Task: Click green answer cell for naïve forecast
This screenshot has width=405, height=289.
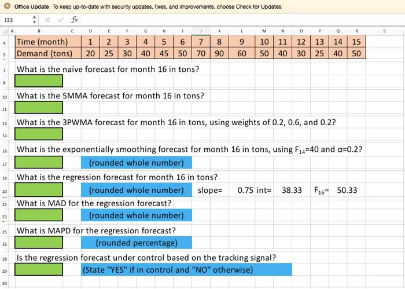Action: pyautogui.click(x=39, y=81)
